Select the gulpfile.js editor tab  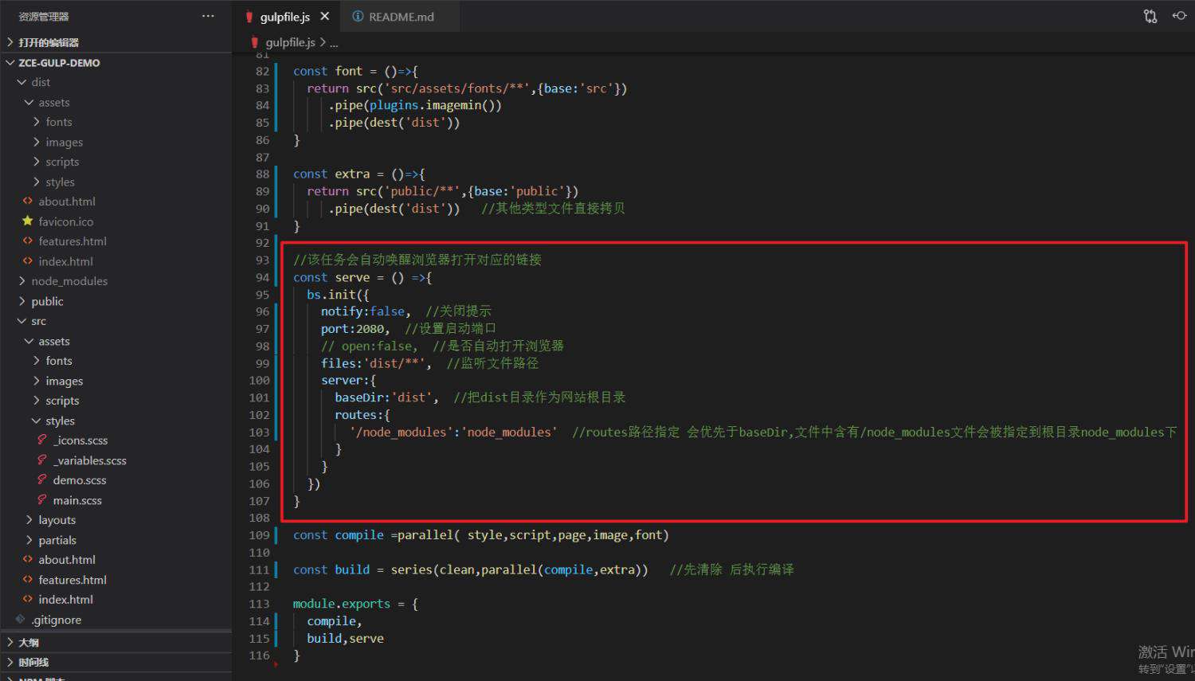[284, 17]
